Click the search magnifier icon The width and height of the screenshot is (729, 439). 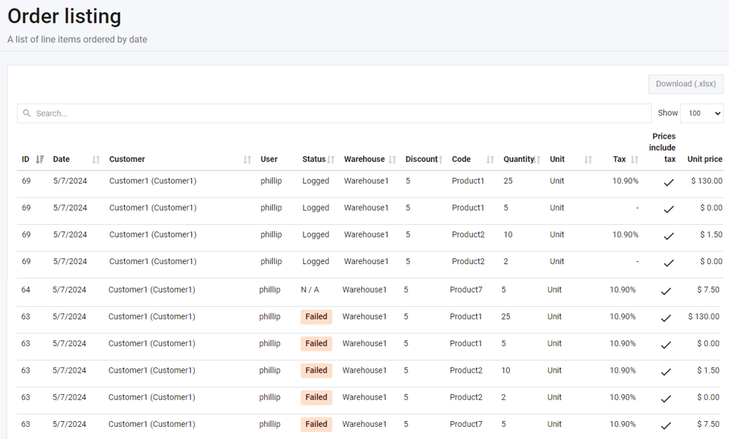point(27,113)
